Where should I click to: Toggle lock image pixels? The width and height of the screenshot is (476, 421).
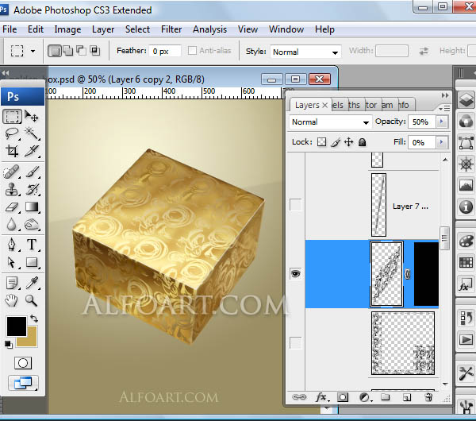coord(336,142)
